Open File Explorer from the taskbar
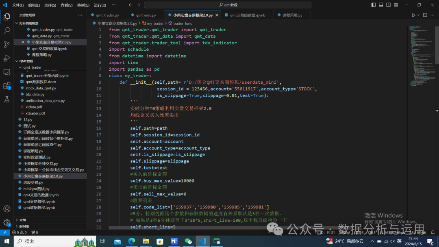Viewport: 439px width, 247px height. coord(146,241)
